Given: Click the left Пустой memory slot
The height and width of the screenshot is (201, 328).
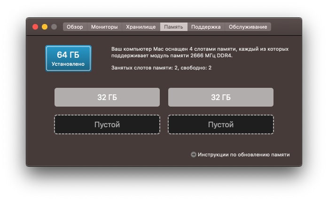Looking at the screenshot, I should click(107, 124).
